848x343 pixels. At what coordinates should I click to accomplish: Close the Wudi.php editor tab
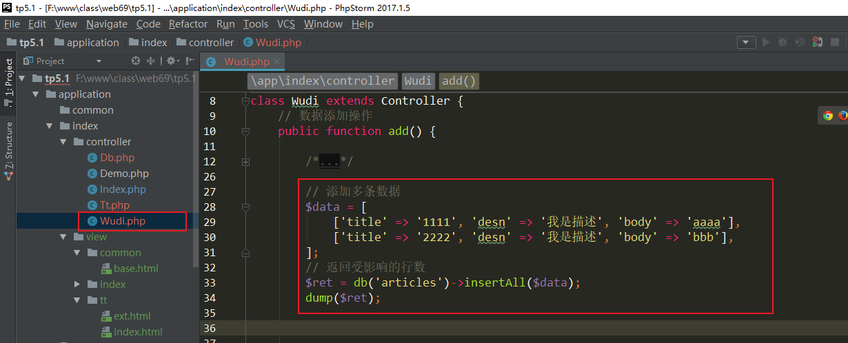coord(277,61)
